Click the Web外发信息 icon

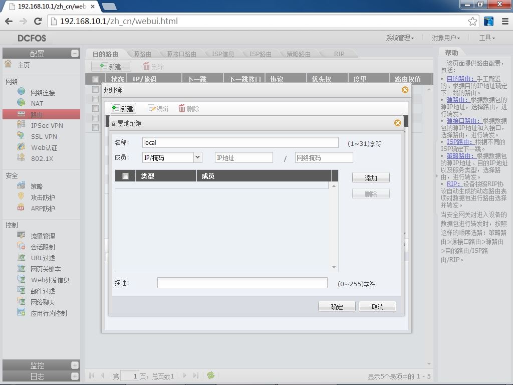click(21, 279)
